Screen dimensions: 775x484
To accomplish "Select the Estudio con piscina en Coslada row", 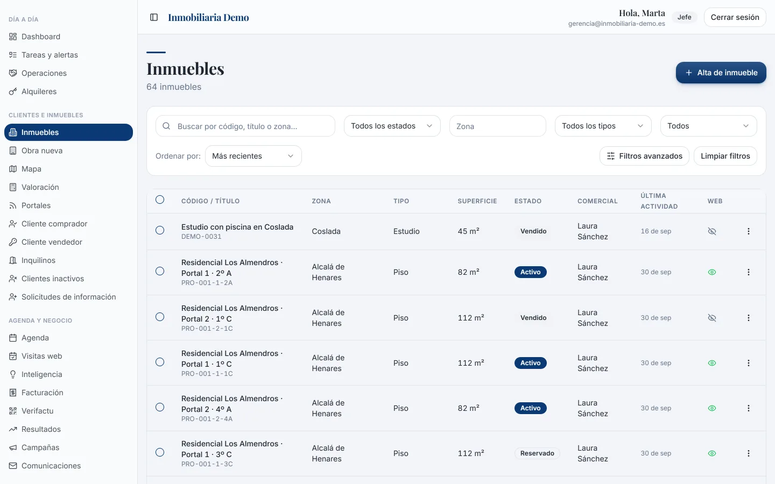I will pyautogui.click(x=160, y=230).
